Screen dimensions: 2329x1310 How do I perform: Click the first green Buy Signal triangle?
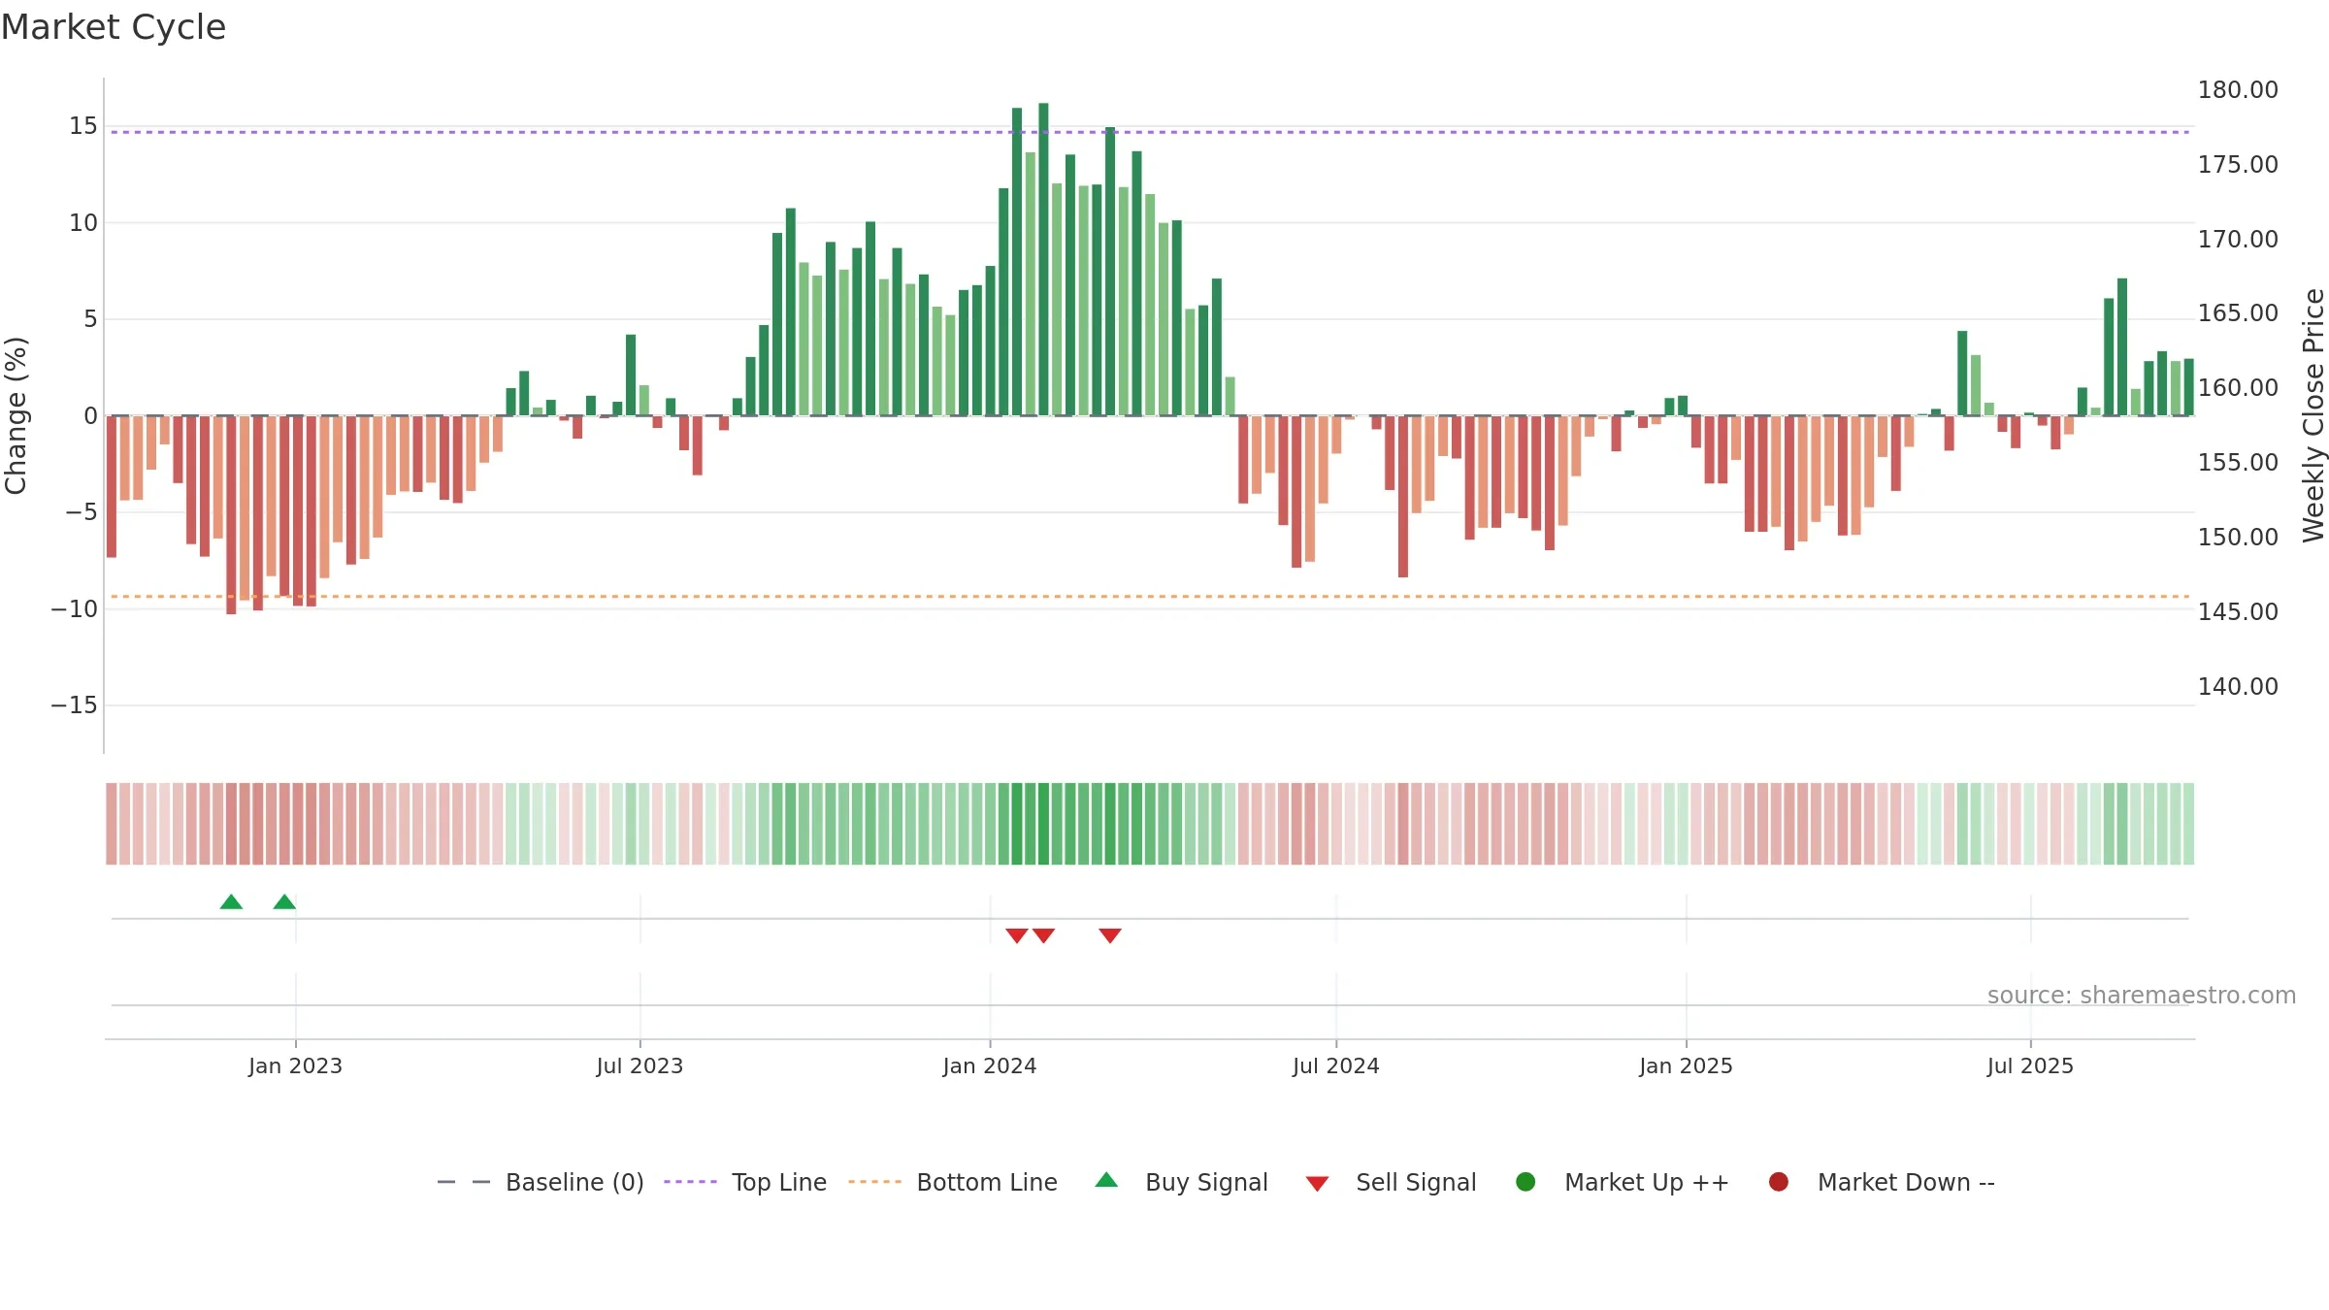pos(231,901)
